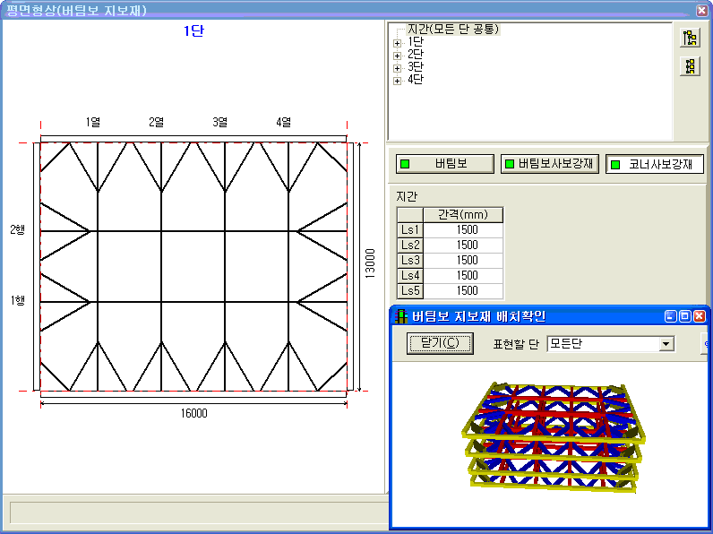Image resolution: width=713 pixels, height=534 pixels.
Task: Click the 닫기(C) button
Action: (x=440, y=343)
